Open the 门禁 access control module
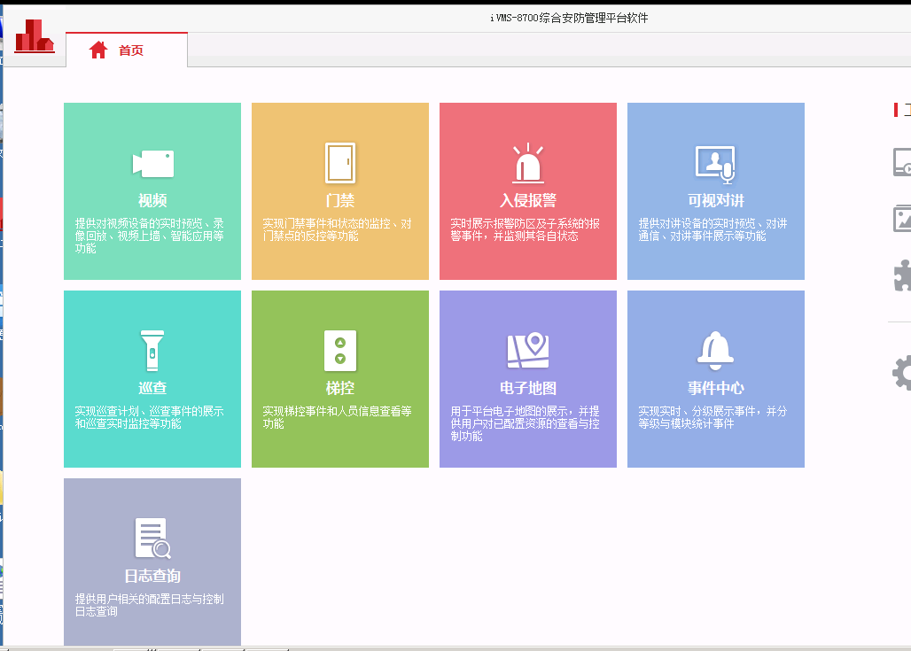Image resolution: width=911 pixels, height=651 pixels. pos(340,190)
